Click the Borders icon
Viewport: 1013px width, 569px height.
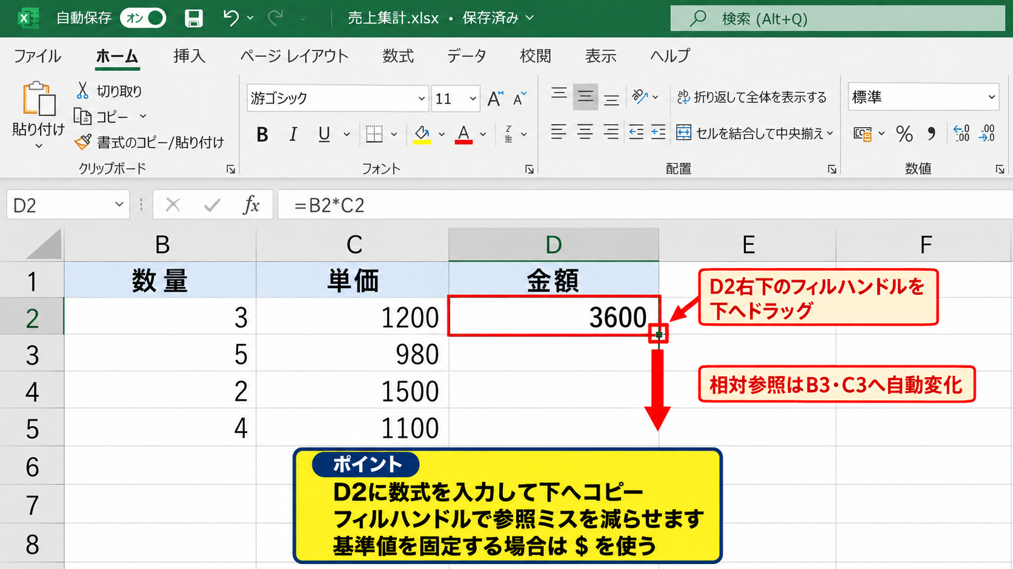(x=374, y=134)
